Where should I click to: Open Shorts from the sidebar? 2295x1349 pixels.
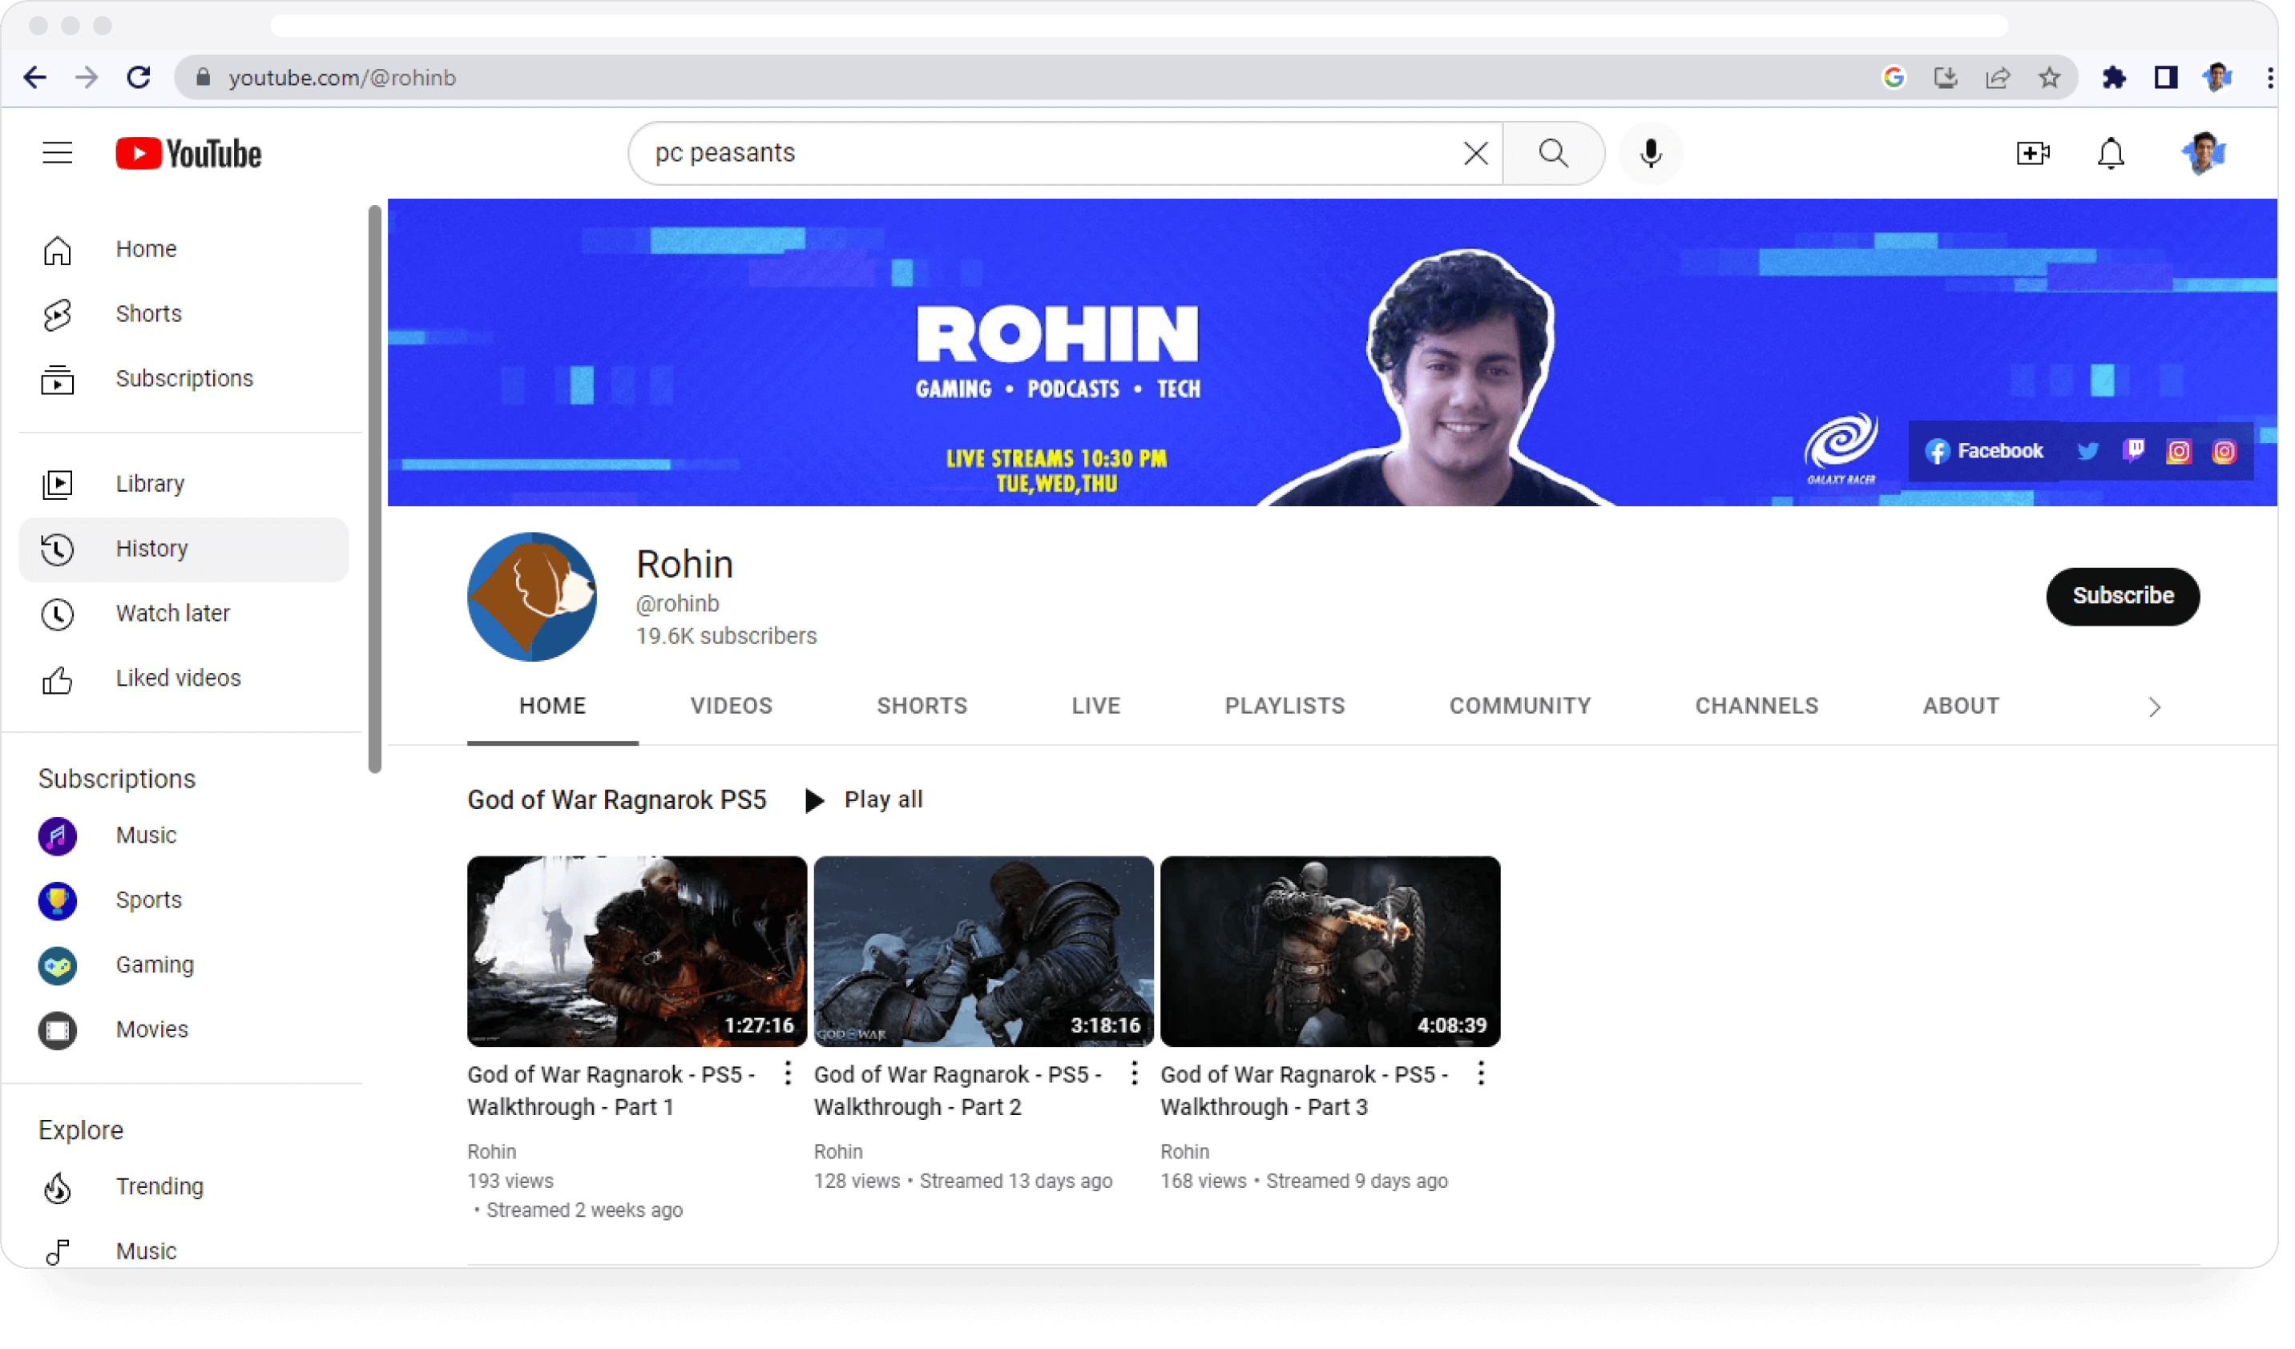148,313
